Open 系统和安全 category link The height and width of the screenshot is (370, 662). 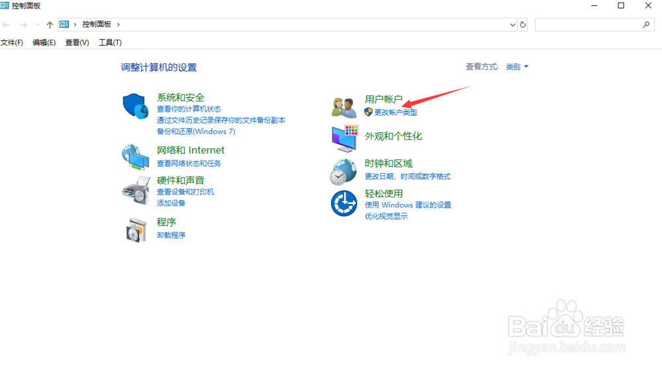[x=181, y=97]
